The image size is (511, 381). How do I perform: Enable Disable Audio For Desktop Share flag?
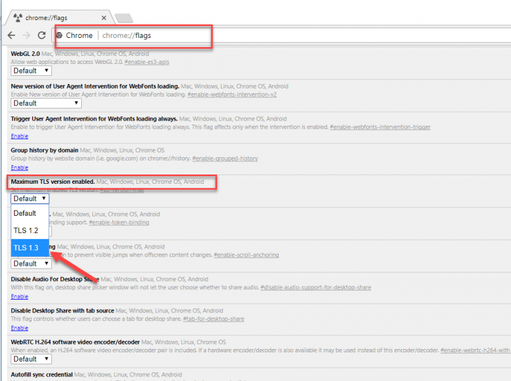pos(19,296)
